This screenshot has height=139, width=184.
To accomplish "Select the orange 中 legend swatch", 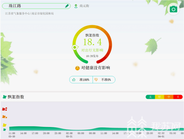I will pos(169,97).
